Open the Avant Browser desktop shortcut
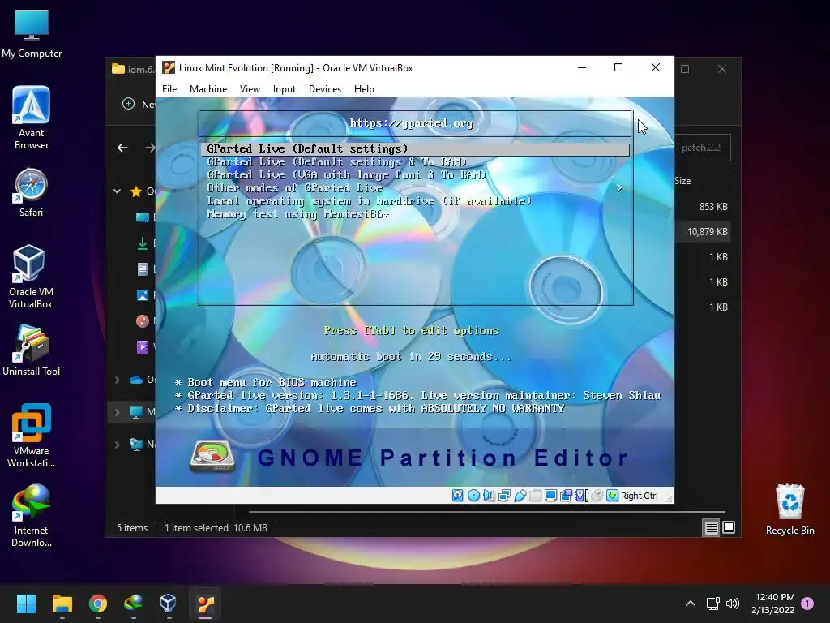The image size is (830, 623). pyautogui.click(x=32, y=118)
